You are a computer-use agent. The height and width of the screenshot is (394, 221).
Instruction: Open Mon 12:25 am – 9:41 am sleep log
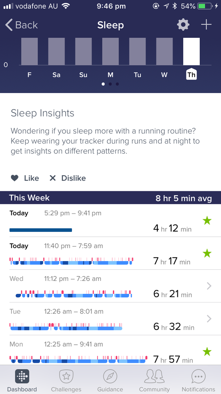tap(110, 351)
